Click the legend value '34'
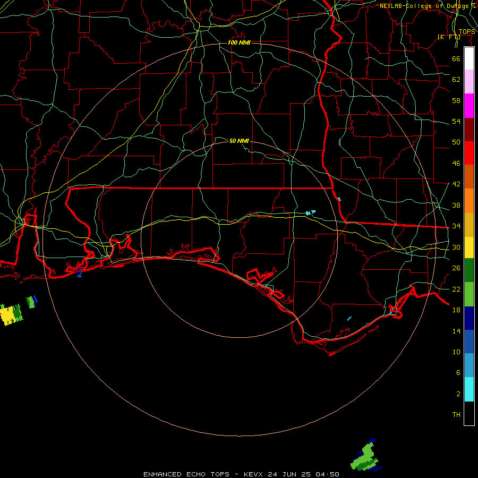 pos(456,226)
